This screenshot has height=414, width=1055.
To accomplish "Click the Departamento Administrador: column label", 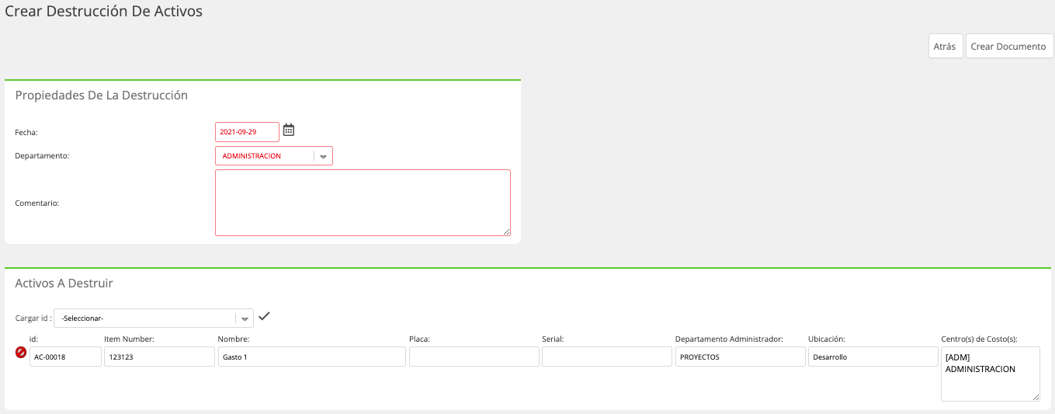I will pos(729,339).
